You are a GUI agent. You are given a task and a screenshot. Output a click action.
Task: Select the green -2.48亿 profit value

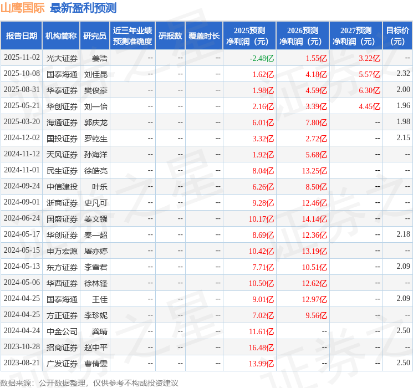pos(262,58)
